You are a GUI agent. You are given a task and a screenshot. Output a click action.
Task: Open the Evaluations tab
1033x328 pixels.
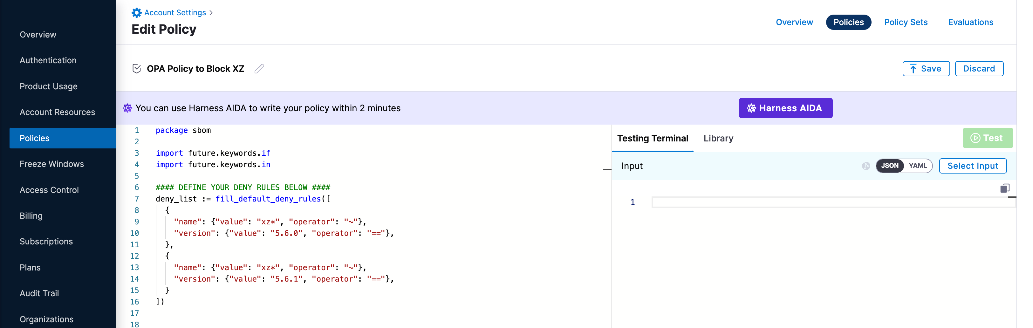(x=970, y=23)
